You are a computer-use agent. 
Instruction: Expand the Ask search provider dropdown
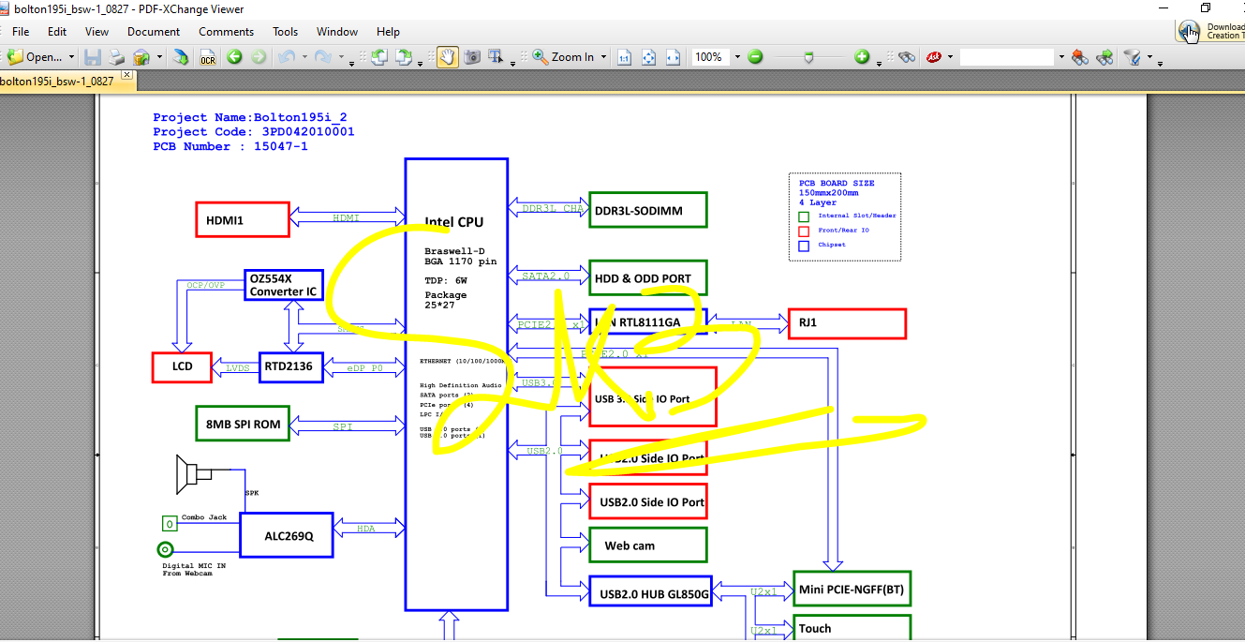950,57
